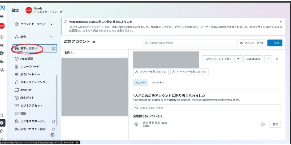Expand ブランドセーフティ section
The width and height of the screenshot is (291, 145).
point(51,24)
